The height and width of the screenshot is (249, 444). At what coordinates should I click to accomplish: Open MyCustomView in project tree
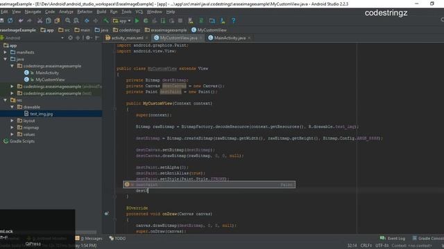click(x=50, y=80)
